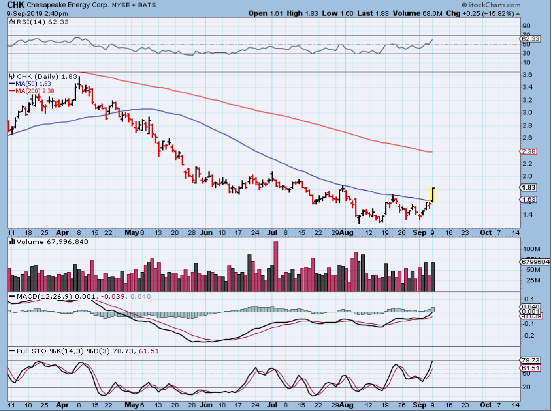Click the 2.6 price axis label
552x411 pixels.
(x=527, y=138)
